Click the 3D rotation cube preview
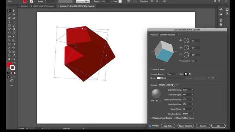 click(x=164, y=51)
